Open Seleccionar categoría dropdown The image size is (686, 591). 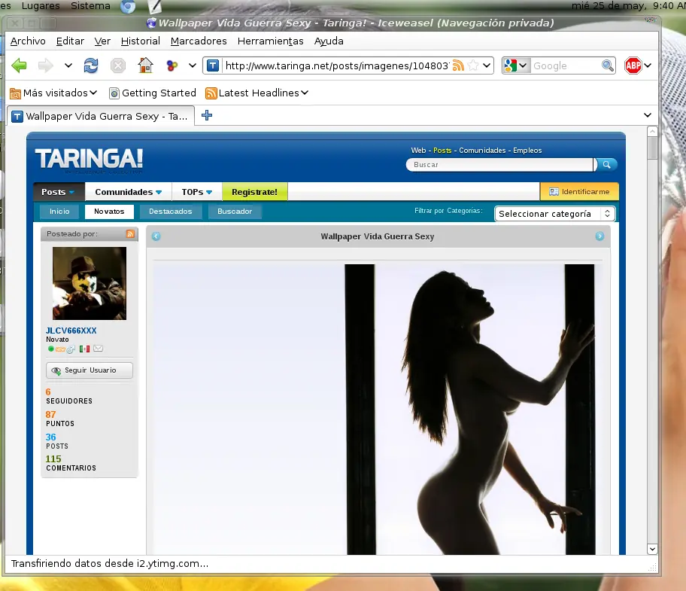click(x=555, y=214)
